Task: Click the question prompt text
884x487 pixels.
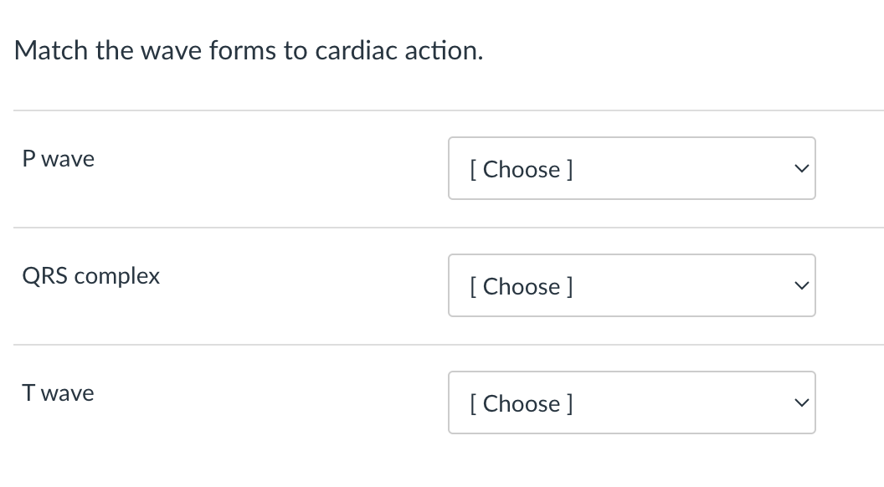Action: 248,50
